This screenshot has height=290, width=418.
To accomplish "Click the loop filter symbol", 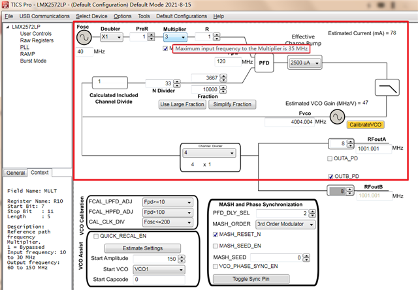I will coord(387,87).
